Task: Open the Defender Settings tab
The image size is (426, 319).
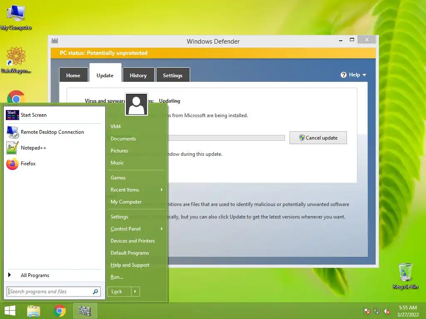Action: click(173, 75)
